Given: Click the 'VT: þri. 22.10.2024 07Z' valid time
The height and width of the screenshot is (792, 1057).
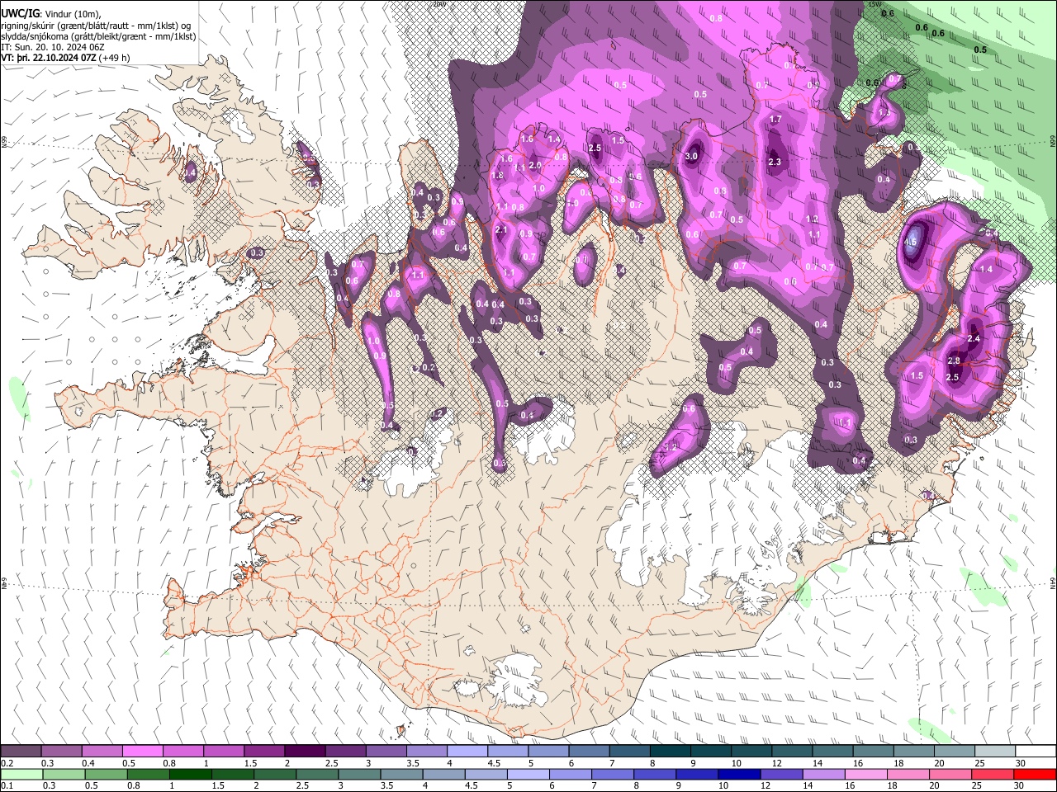Looking at the screenshot, I should [x=49, y=58].
